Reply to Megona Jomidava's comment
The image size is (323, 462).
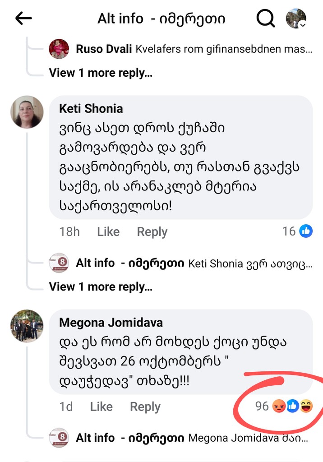[x=145, y=407]
